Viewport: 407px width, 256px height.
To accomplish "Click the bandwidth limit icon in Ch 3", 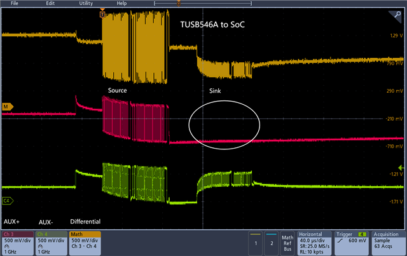I will pyautogui.click(x=7, y=246).
